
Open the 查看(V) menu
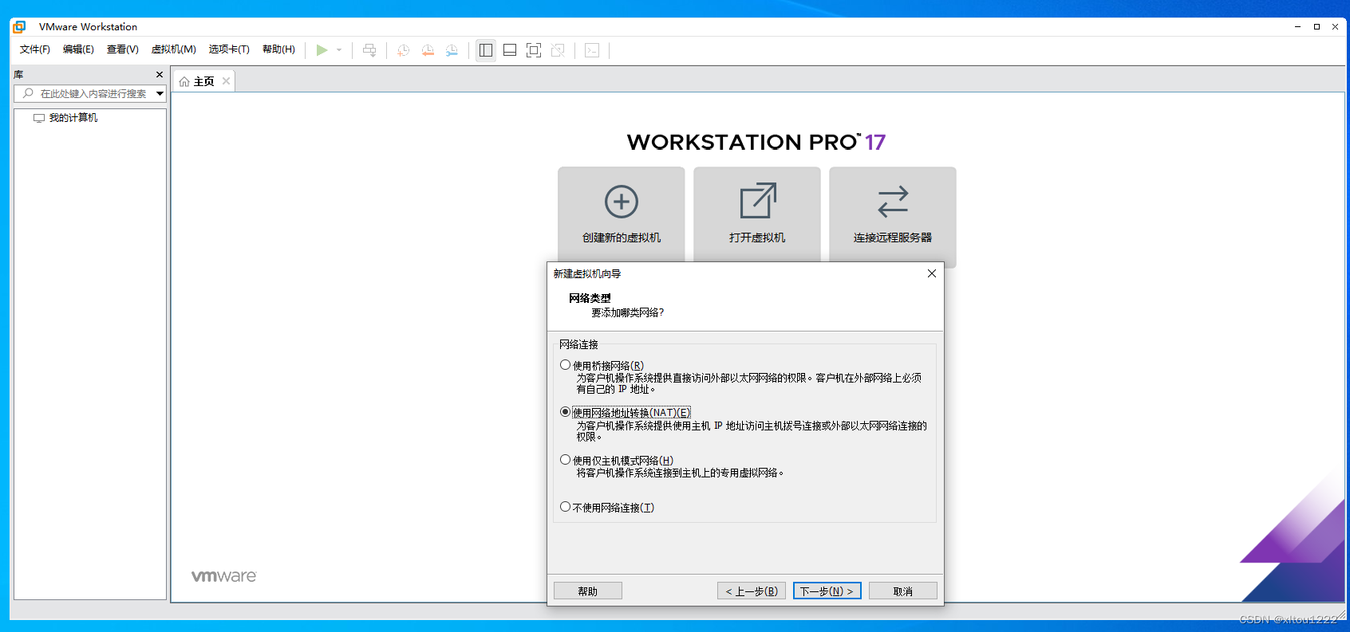123,49
